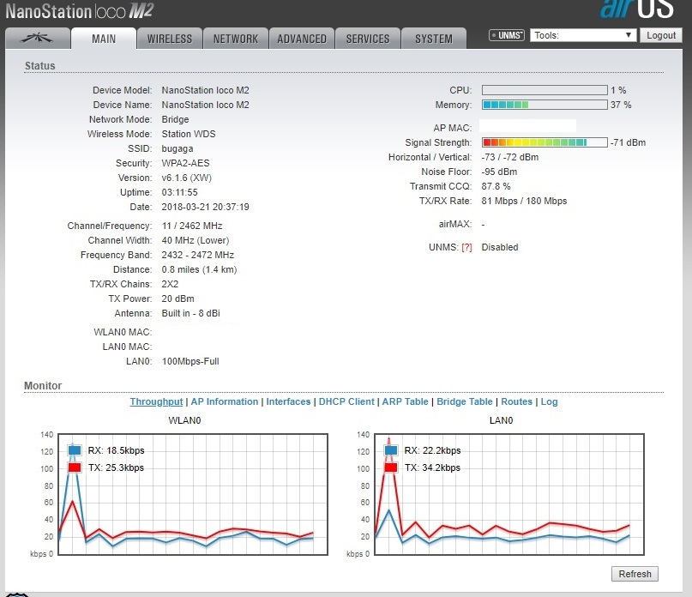Go to the SYSTEM tab

pyautogui.click(x=434, y=39)
